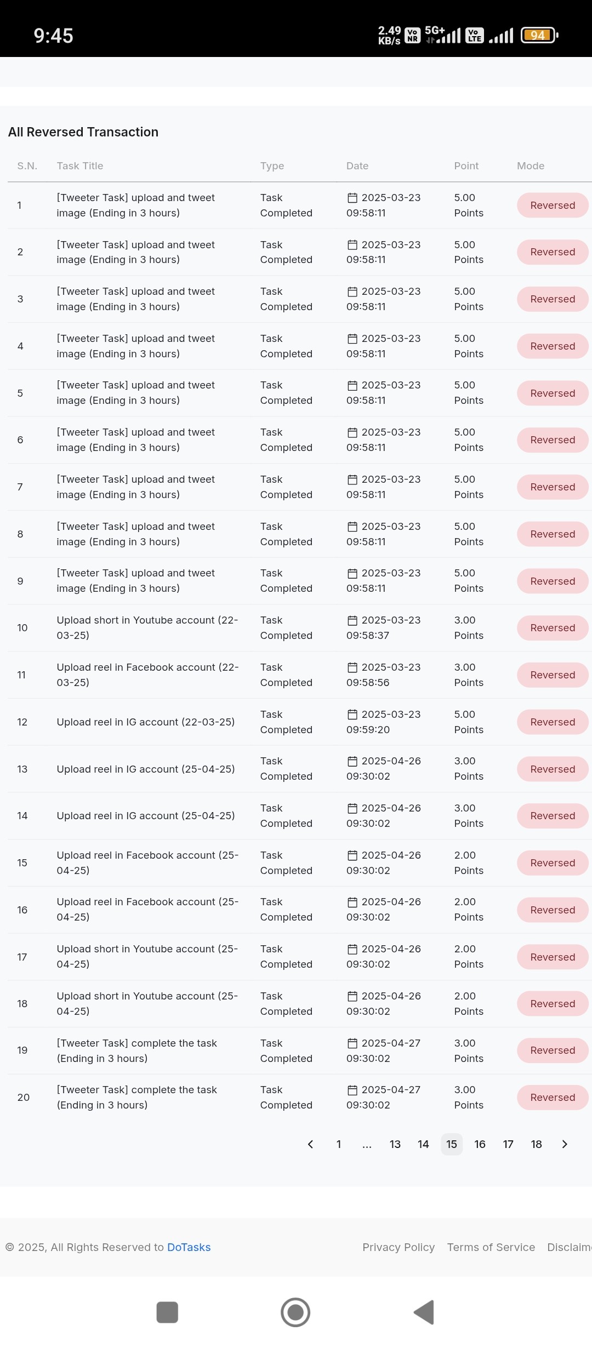This screenshot has height=1348, width=592.
Task: Tap the Android back triangle button
Action: point(424,1312)
